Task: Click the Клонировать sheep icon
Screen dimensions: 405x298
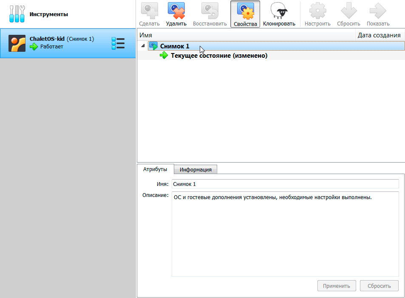Action: 279,11
